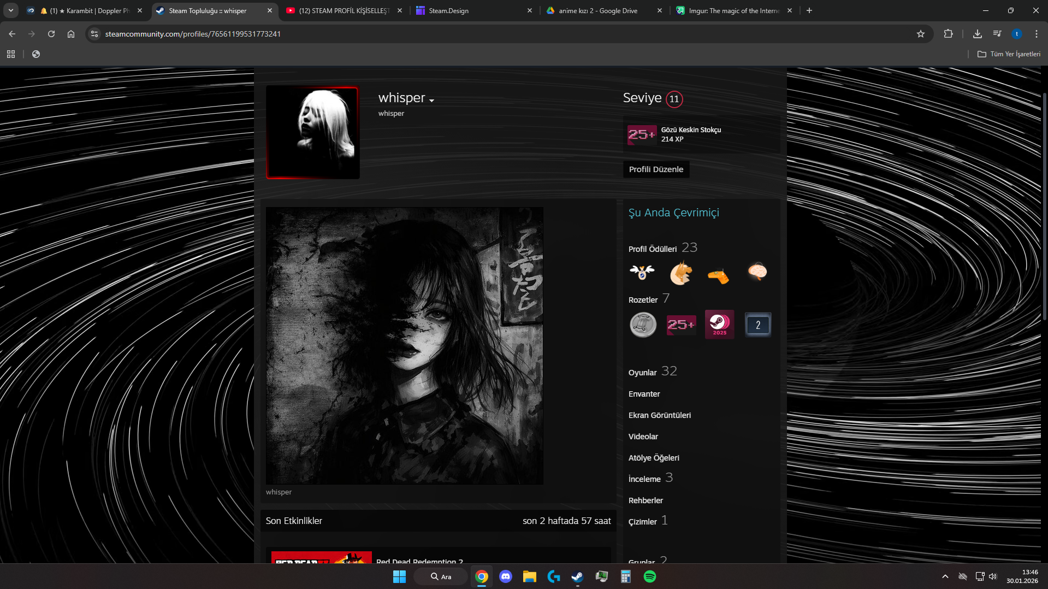Image resolution: width=1048 pixels, height=589 pixels.
Task: Switch to the anime kızı 2 Google Drive tab
Action: (605, 10)
